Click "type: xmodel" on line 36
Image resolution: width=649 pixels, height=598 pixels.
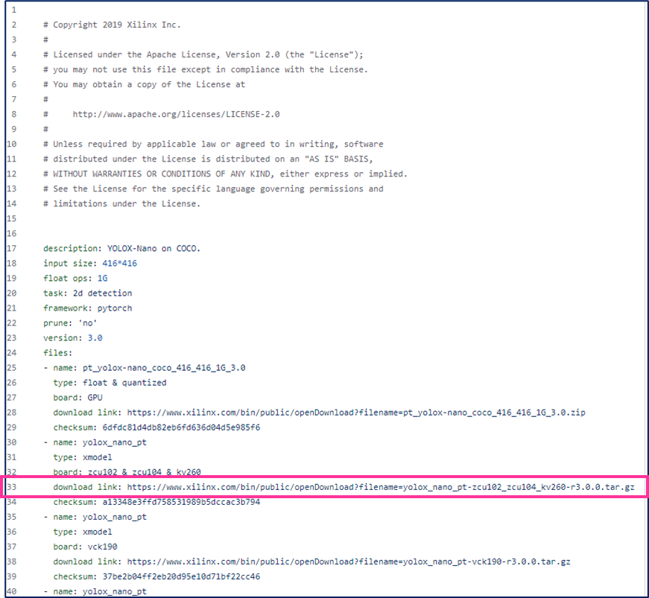[83, 532]
